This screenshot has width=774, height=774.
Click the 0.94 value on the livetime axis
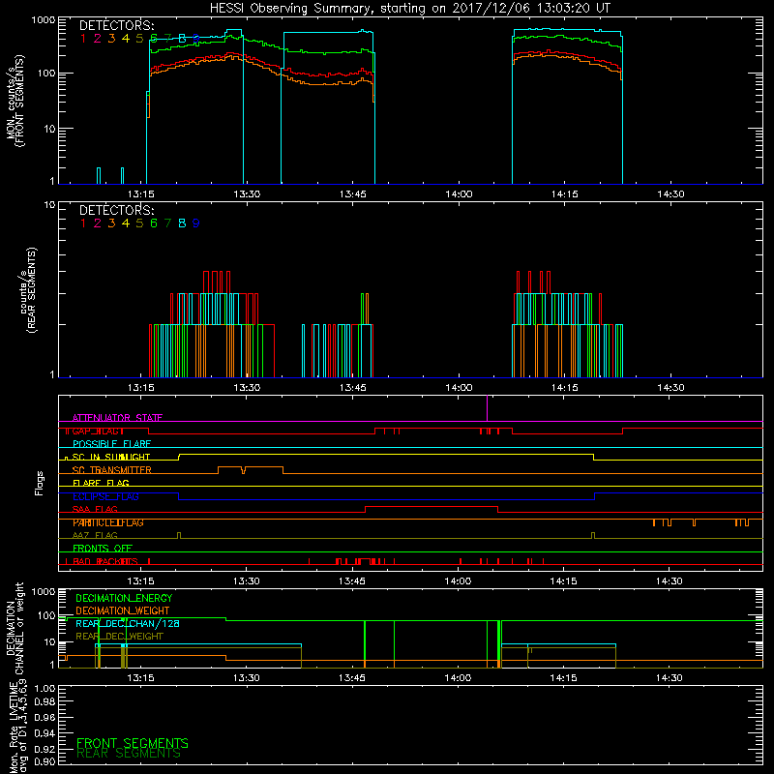pos(45,733)
